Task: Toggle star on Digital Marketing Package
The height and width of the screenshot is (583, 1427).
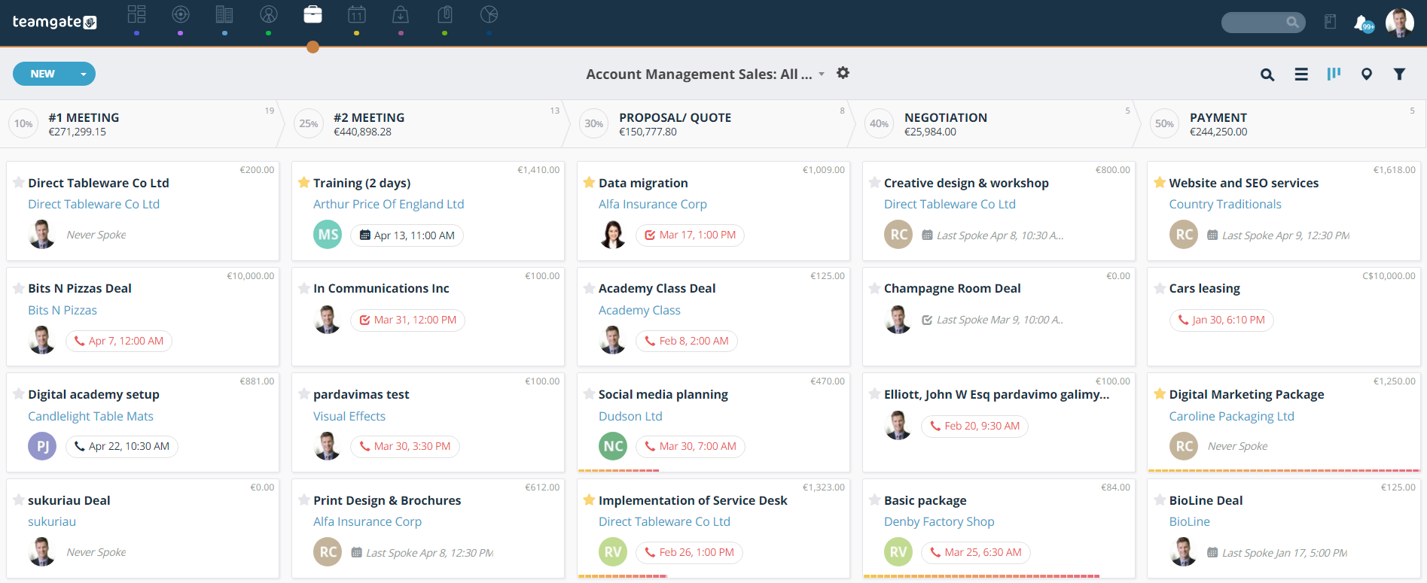Action: tap(1160, 394)
